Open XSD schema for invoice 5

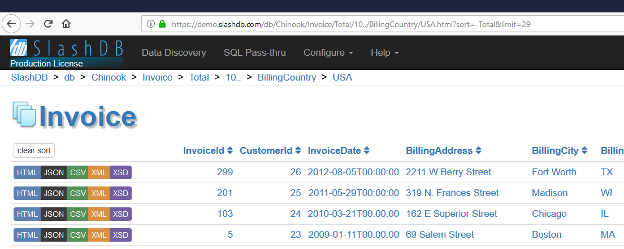point(120,235)
